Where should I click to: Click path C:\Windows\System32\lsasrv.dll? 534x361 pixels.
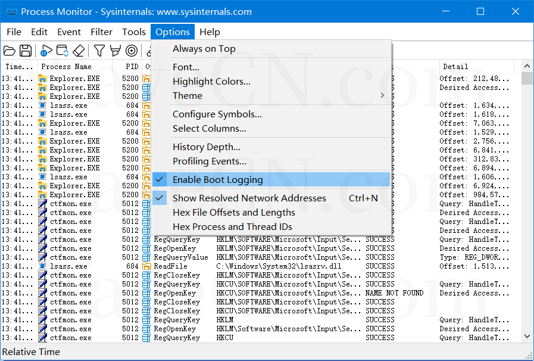pyautogui.click(x=279, y=266)
